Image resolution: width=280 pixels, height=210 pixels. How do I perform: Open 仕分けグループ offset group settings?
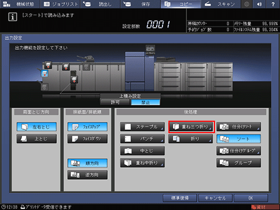(x=239, y=150)
